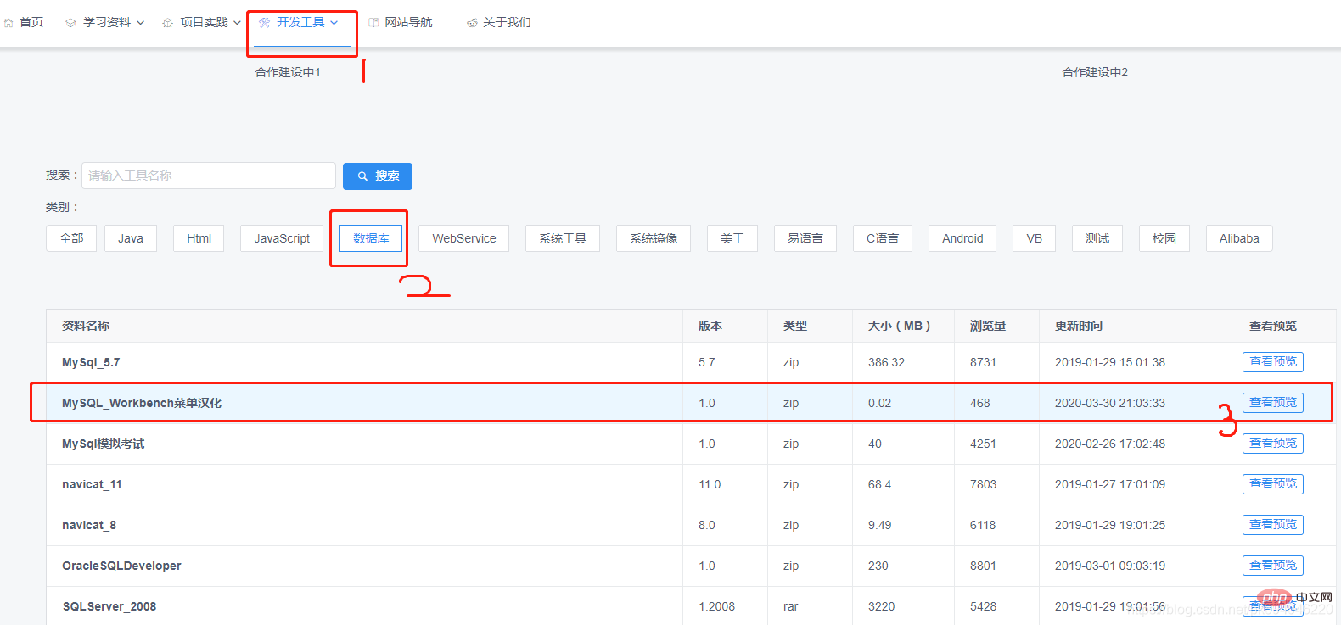Expand the 学习资料 dropdown arrow
The height and width of the screenshot is (625, 1341).
[x=141, y=23]
